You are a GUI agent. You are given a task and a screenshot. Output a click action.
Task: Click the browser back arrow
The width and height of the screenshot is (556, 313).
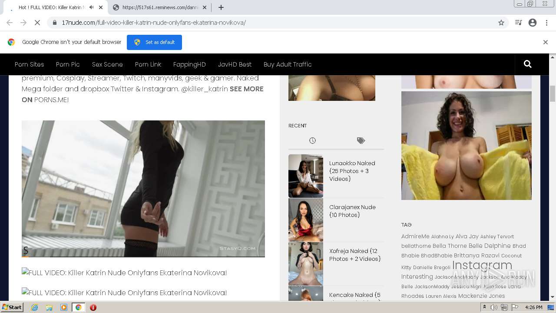[10, 23]
